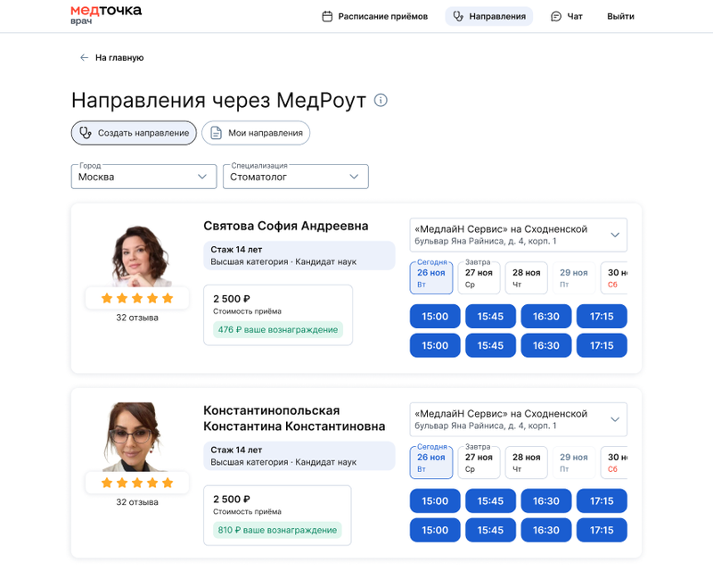Screen dimensions: 713x587
Task: Select Завтра 27 ноя for Святова
Action: pyautogui.click(x=479, y=277)
